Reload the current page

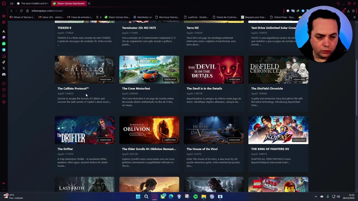21,11
